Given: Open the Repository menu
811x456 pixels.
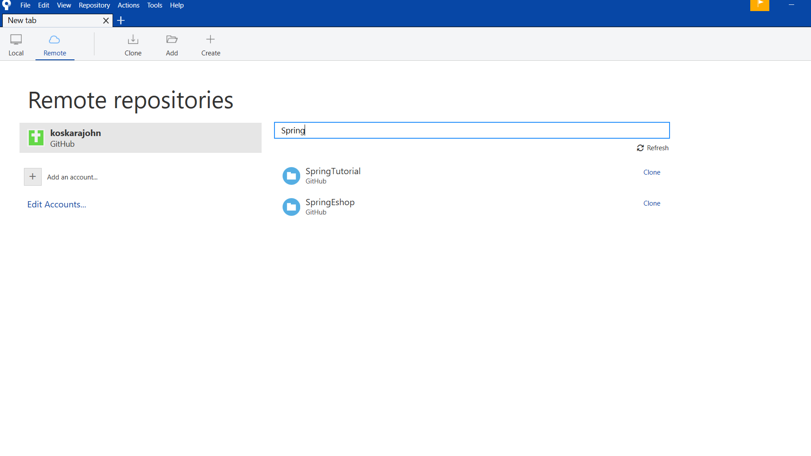Looking at the screenshot, I should (x=94, y=5).
